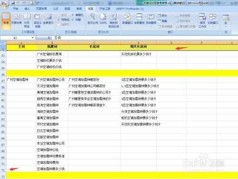Viewport: 238px width, 179px height.
Task: Open the 数据 ribbon tab
Action: click(x=67, y=9)
